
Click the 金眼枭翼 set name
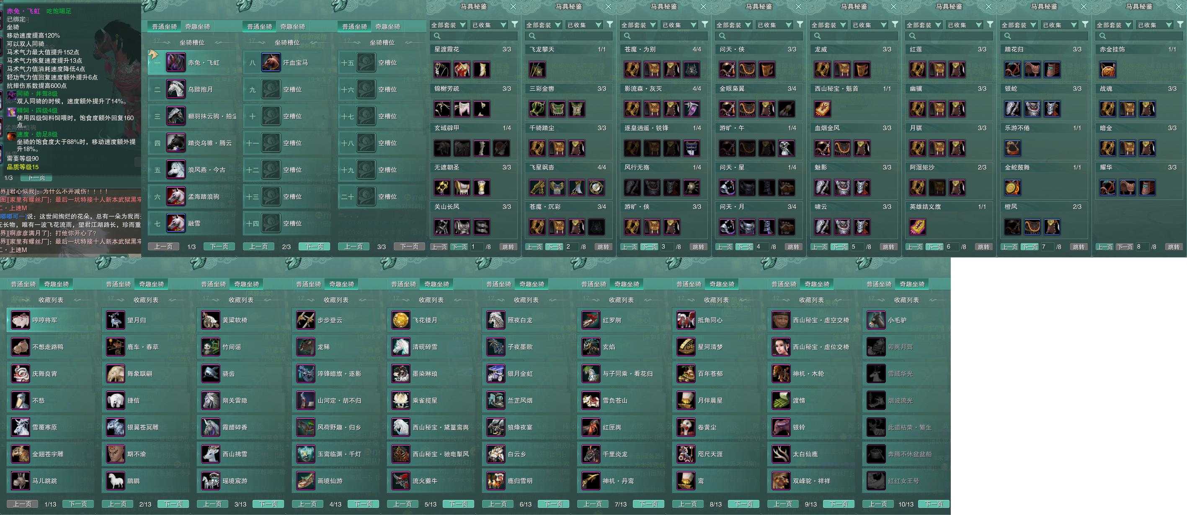click(x=732, y=88)
